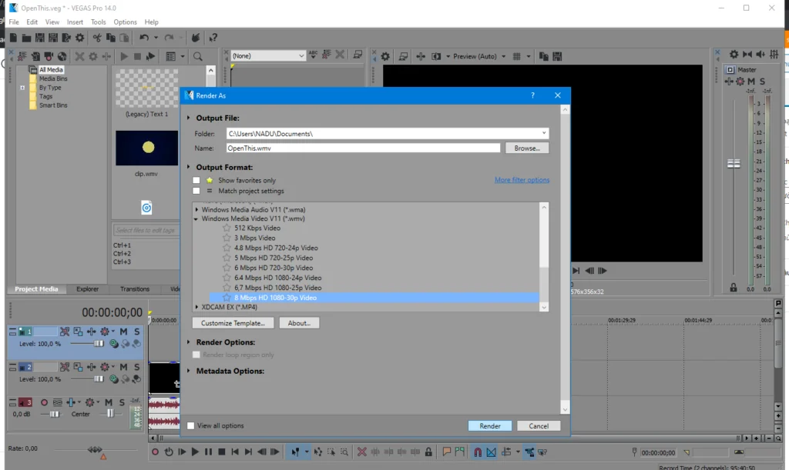Switch to the Explorer tab
This screenshot has width=789, height=470.
[x=88, y=289]
